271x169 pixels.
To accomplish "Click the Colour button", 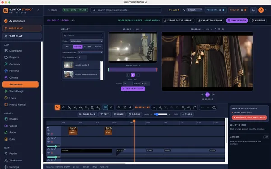I will 135,114.
